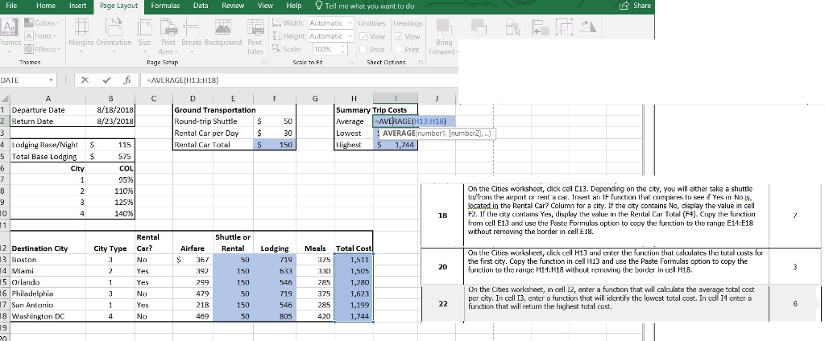Image resolution: width=825 pixels, height=341 pixels.
Task: Click the 'Departure Date' cell
Action: [48, 110]
